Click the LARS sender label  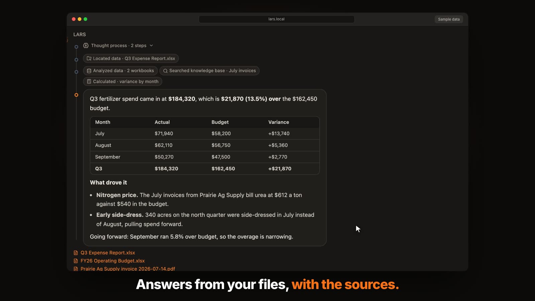[80, 34]
